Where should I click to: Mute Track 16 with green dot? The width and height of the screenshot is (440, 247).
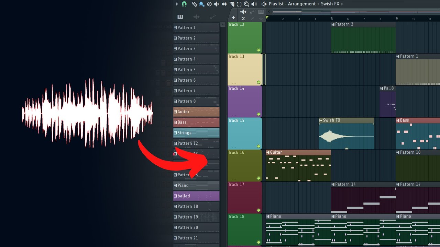coord(258,178)
